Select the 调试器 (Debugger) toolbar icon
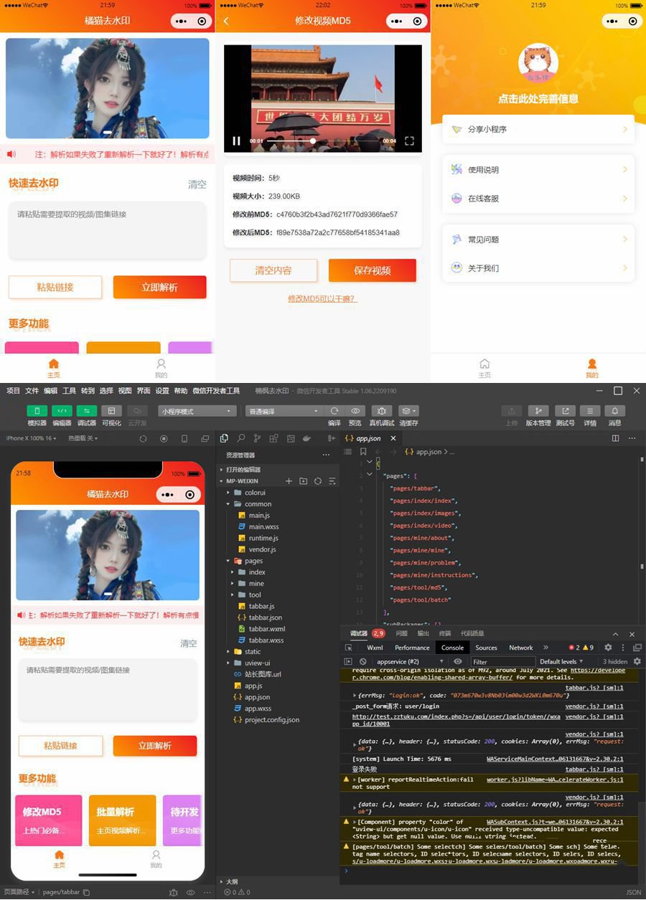The height and width of the screenshot is (900, 646). 86,410
